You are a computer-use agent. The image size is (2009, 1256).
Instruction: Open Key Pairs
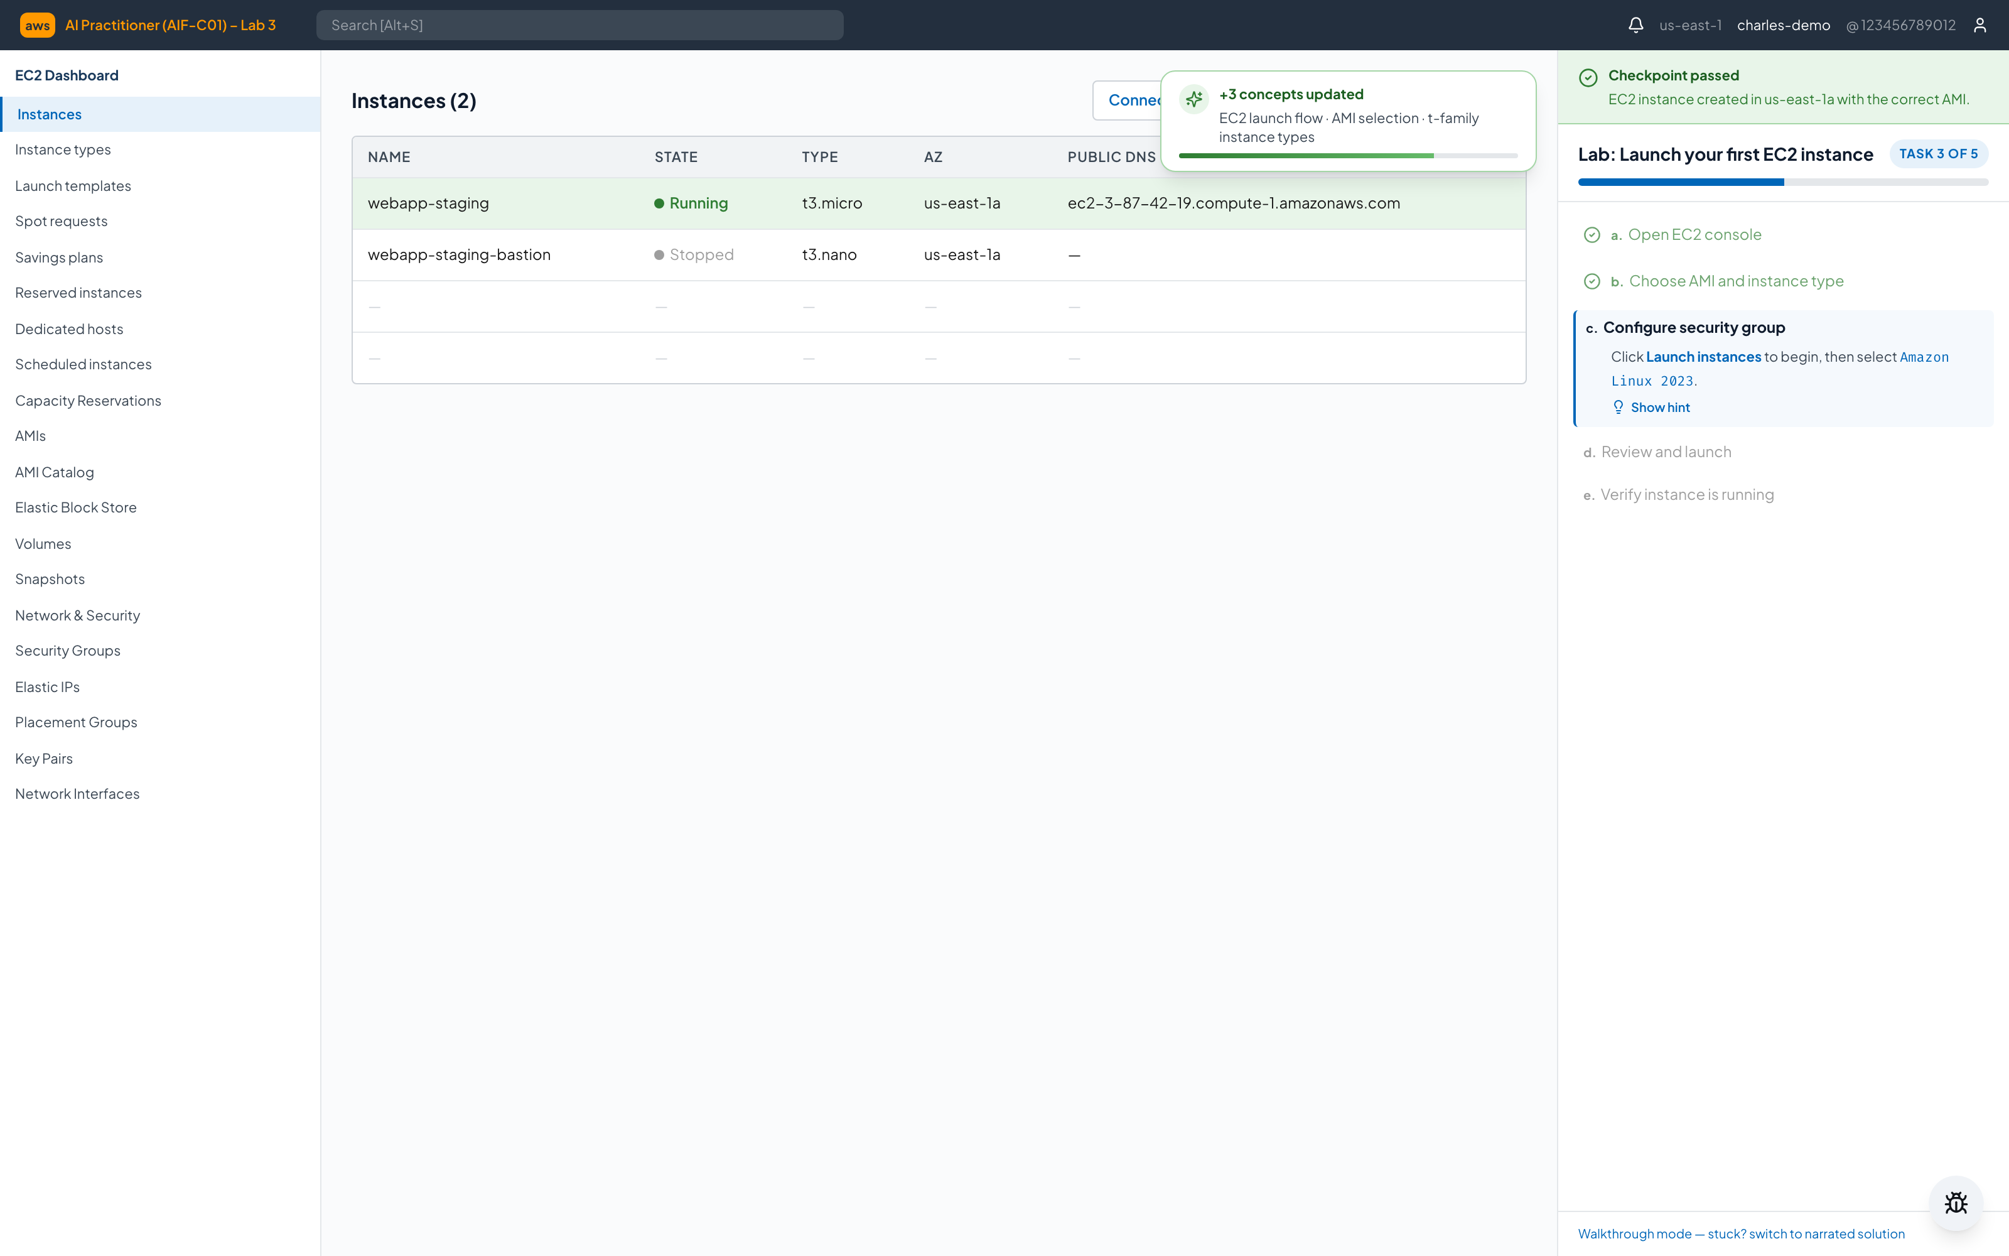44,759
